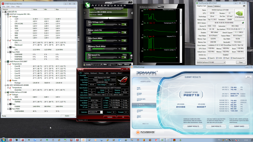Click the GPU-Z camera screenshot icon
Viewport: 253px width, 142px height.
coord(244,6)
